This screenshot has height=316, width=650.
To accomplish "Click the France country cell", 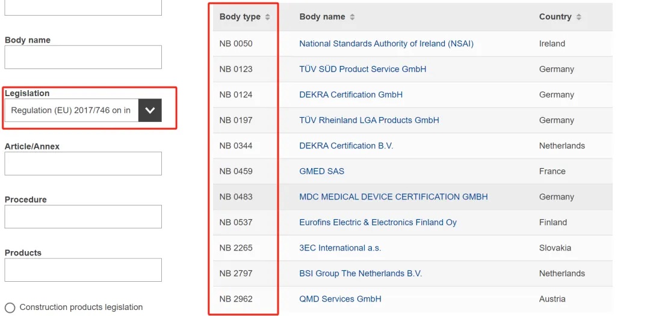I will 552,171.
